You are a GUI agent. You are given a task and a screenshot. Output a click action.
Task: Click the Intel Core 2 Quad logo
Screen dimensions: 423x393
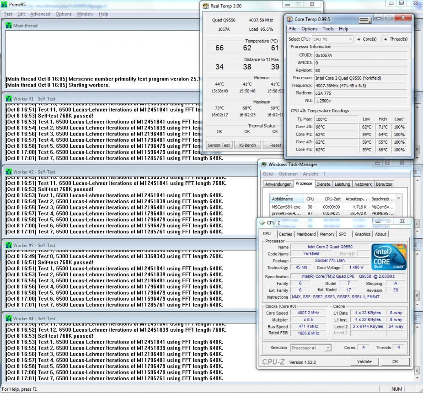click(x=389, y=257)
